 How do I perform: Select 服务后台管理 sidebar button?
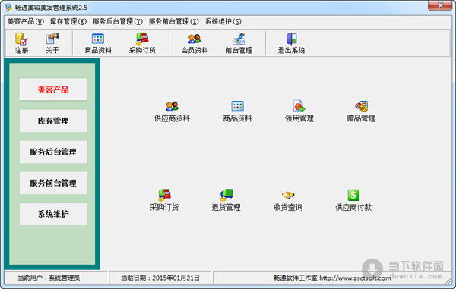coord(53,152)
